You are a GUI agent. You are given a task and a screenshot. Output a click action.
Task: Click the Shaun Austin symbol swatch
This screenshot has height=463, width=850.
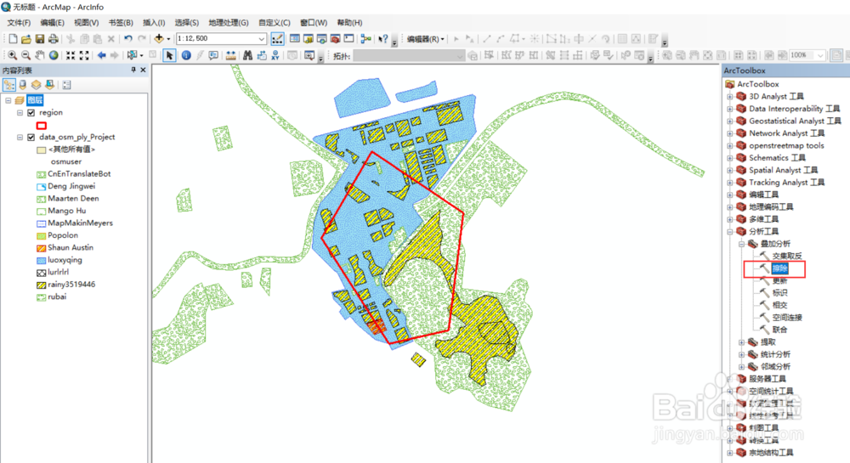[x=41, y=248]
